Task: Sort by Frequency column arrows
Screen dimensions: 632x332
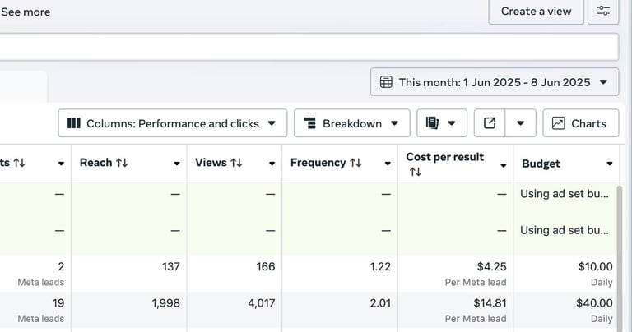Action: coord(355,163)
